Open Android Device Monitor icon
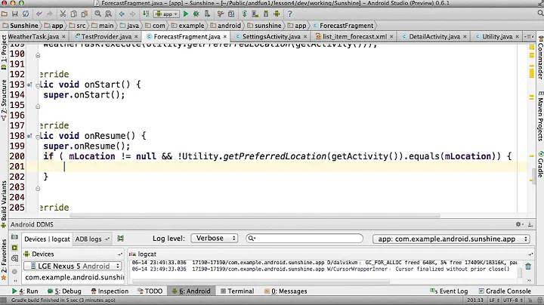 277,14
